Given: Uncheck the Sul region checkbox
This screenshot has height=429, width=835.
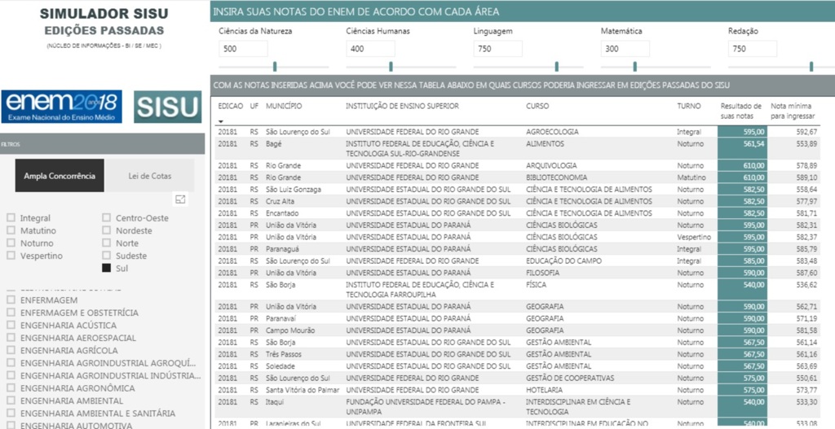Looking at the screenshot, I should point(107,269).
